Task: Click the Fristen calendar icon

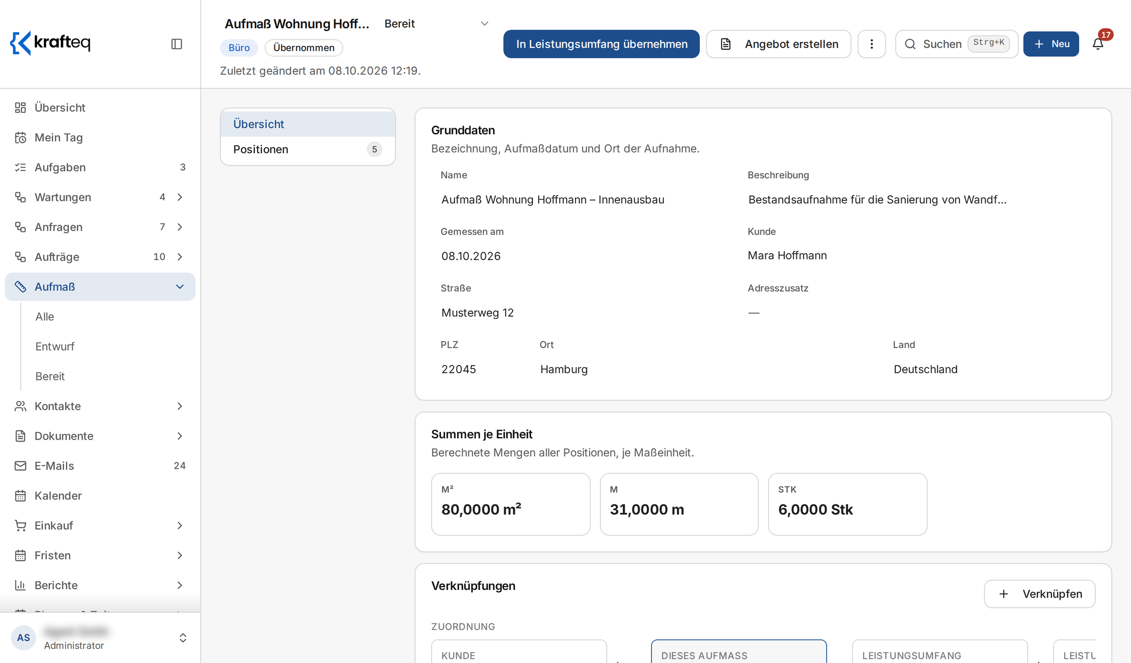Action: click(x=20, y=555)
